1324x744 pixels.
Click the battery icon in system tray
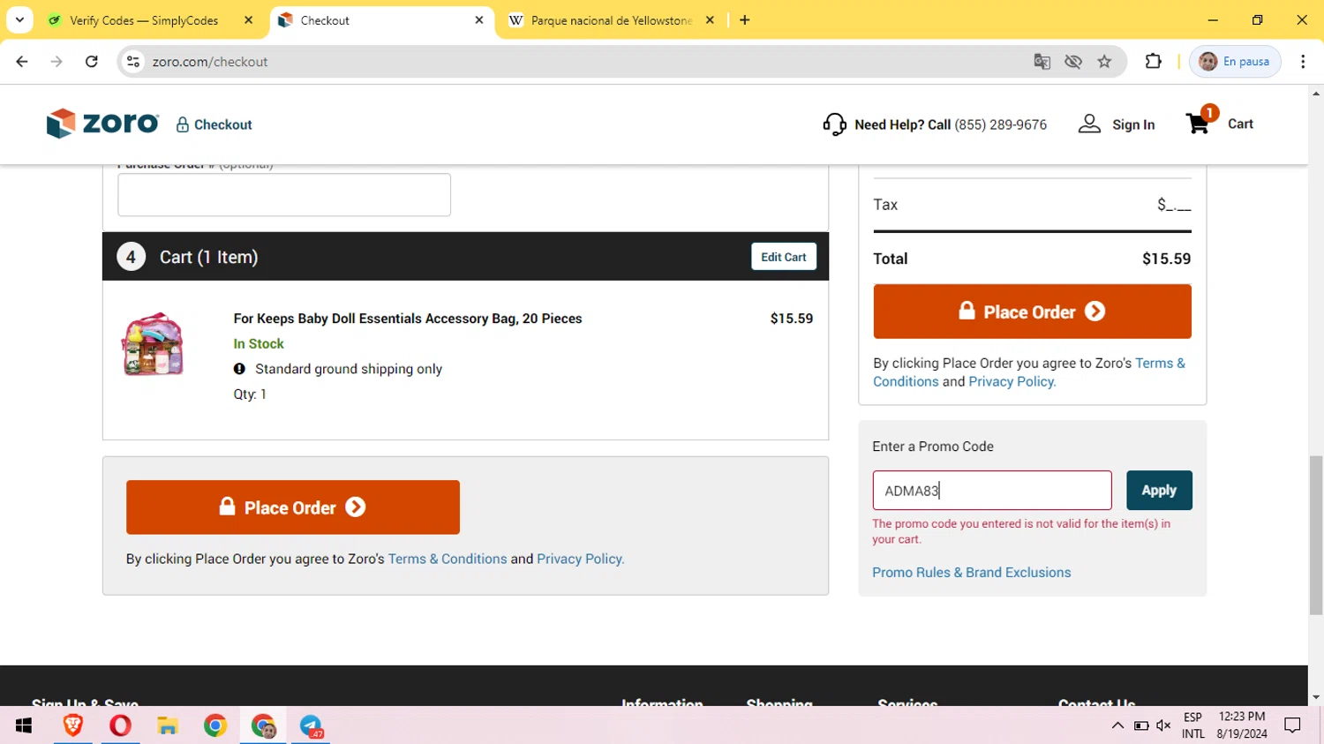coord(1141,725)
